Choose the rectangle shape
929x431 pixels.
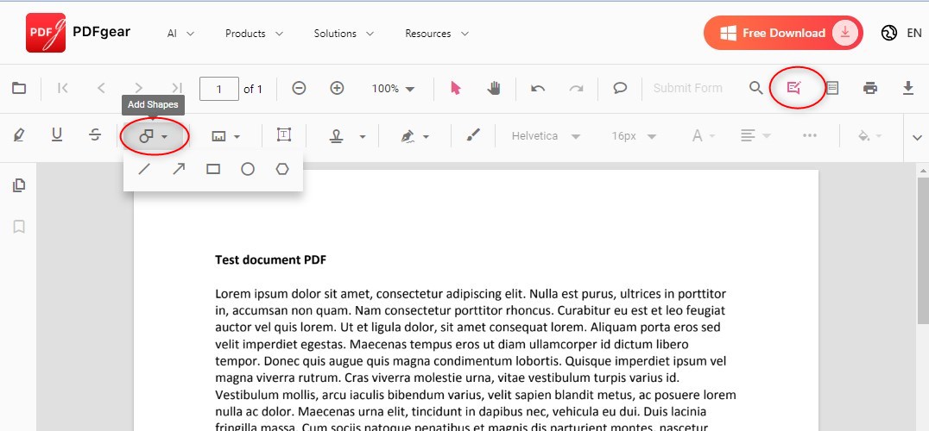click(x=213, y=169)
